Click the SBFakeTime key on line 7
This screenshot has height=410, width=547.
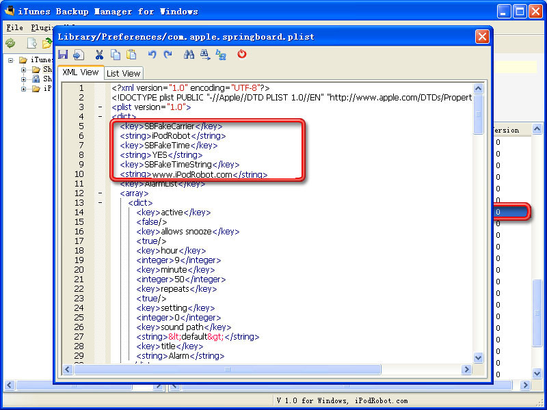click(x=169, y=146)
